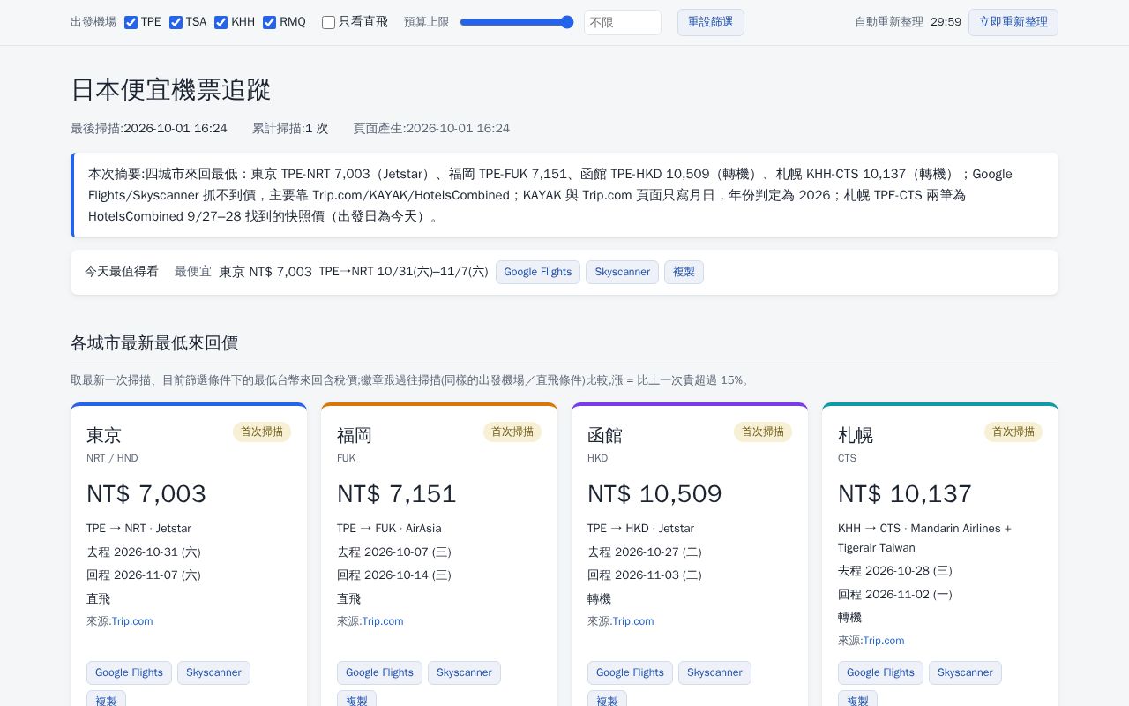Click 立即重新整理 refresh now button

point(1013,22)
